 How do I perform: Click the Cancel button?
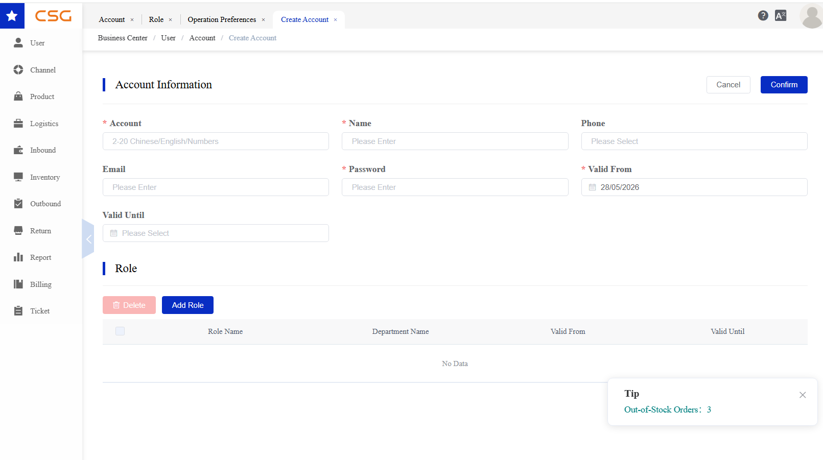tap(728, 85)
